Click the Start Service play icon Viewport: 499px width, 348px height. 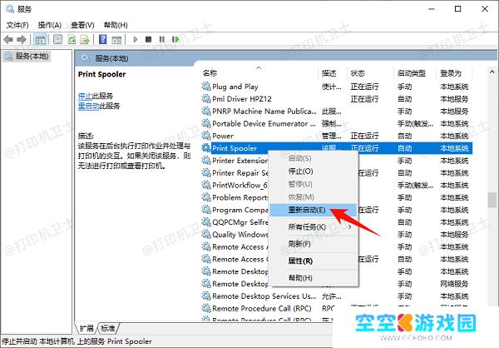click(x=136, y=39)
